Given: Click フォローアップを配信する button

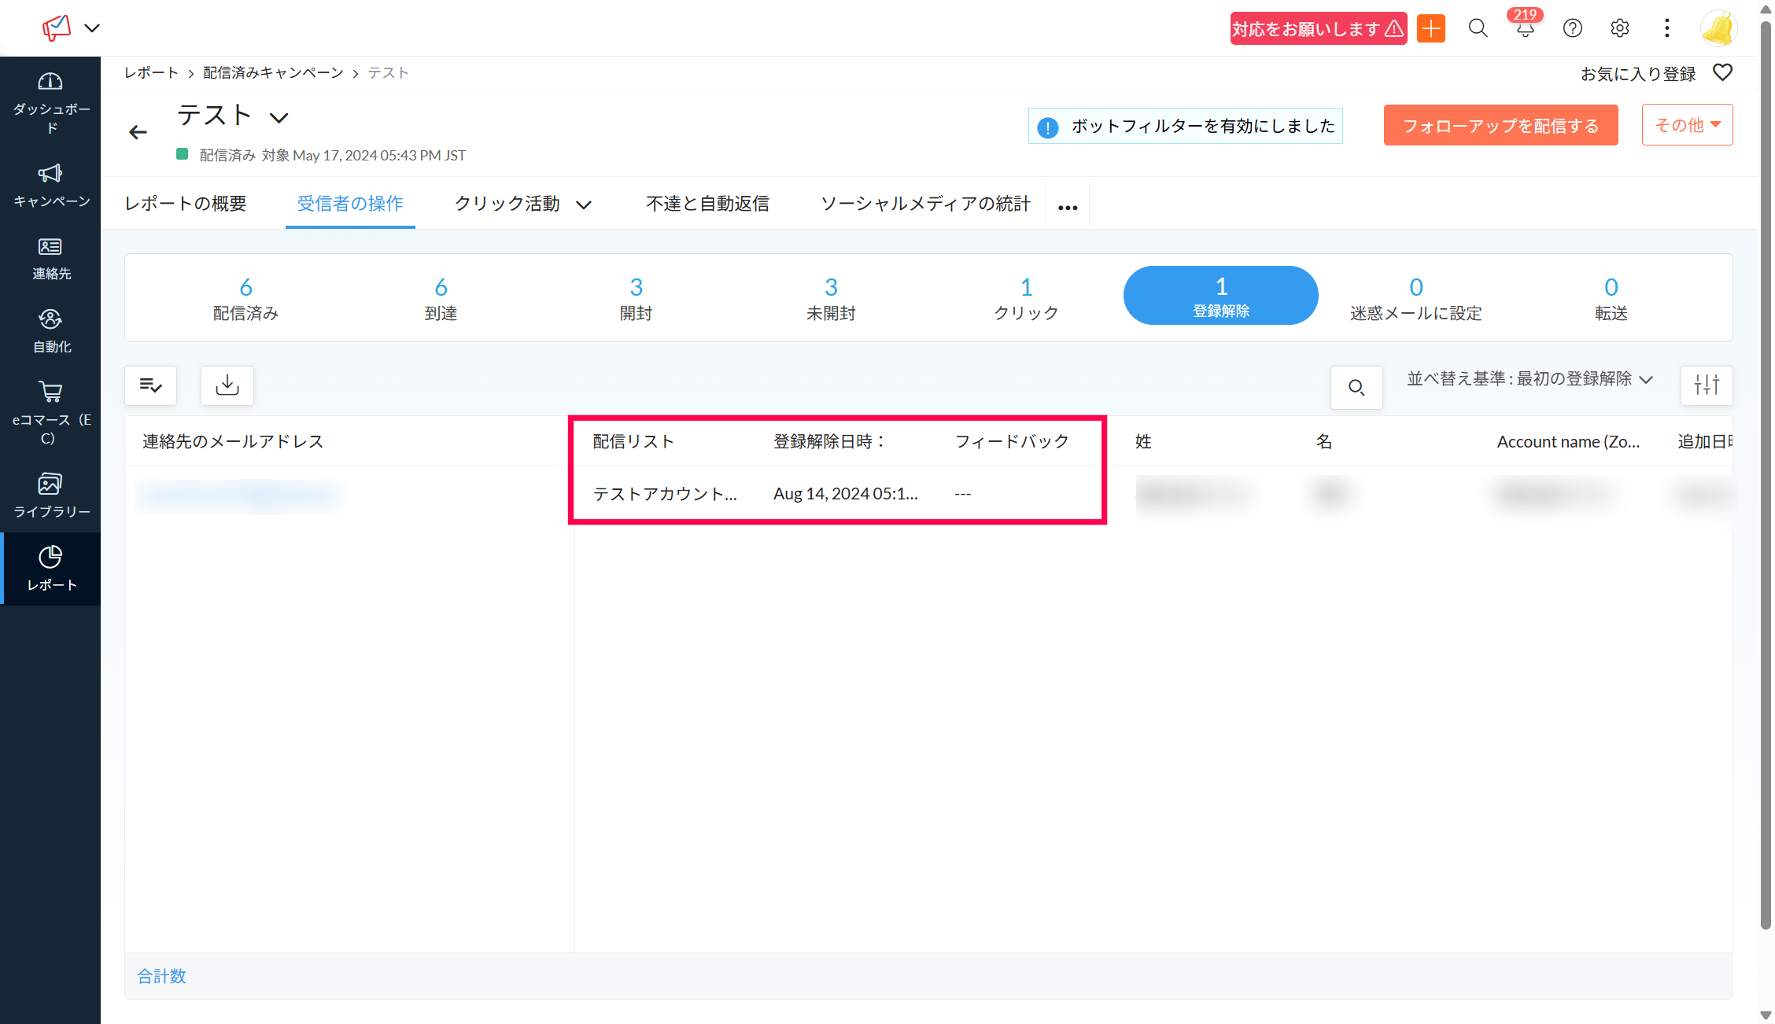Looking at the screenshot, I should pos(1500,126).
